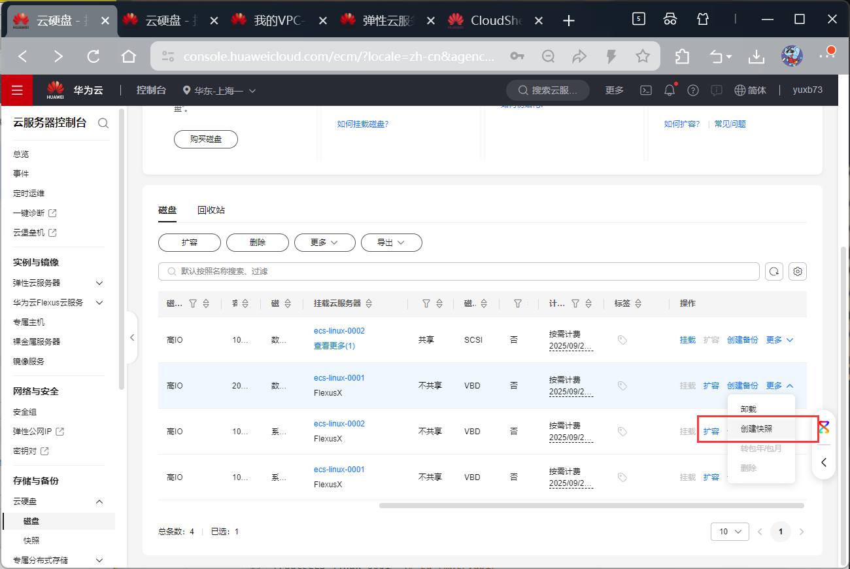Switch to the CloudShell browser tab
The width and height of the screenshot is (850, 569).
point(497,21)
